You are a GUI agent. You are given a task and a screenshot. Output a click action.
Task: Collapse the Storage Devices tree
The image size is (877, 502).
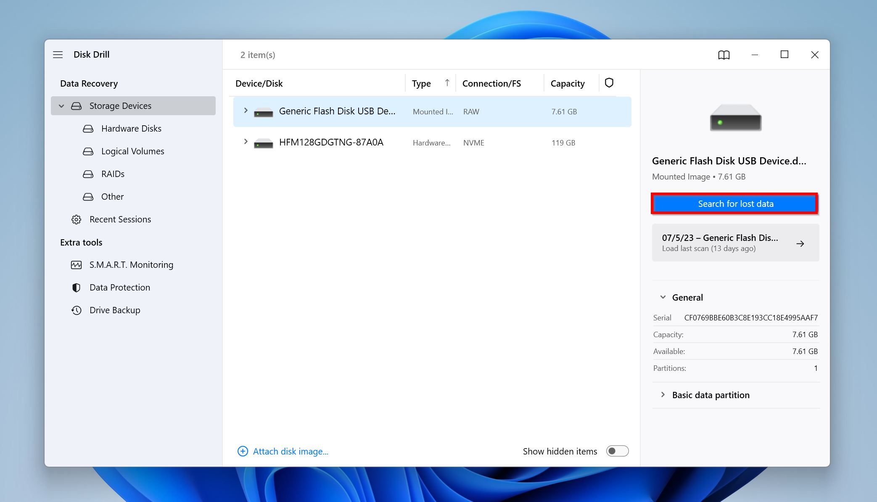pos(61,106)
